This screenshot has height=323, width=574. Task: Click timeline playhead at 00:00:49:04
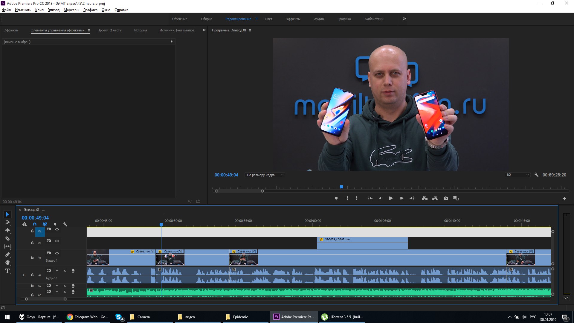click(x=161, y=224)
